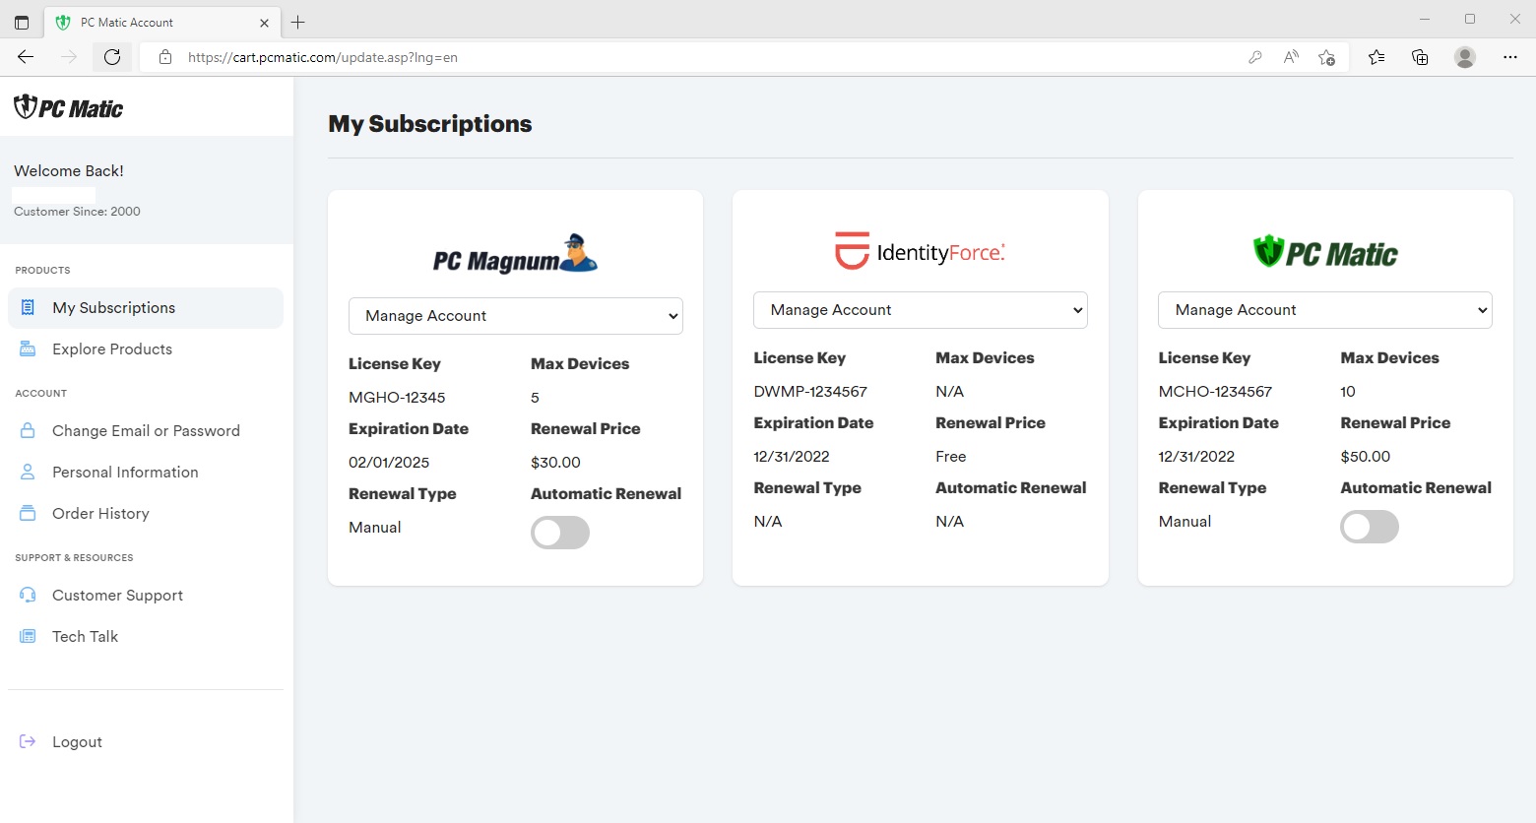Open the Favorites list icon
This screenshot has width=1536, height=823.
click(1376, 57)
